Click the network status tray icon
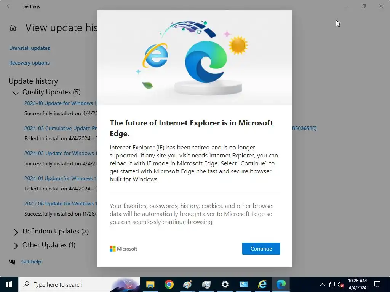 pyautogui.click(x=332, y=284)
